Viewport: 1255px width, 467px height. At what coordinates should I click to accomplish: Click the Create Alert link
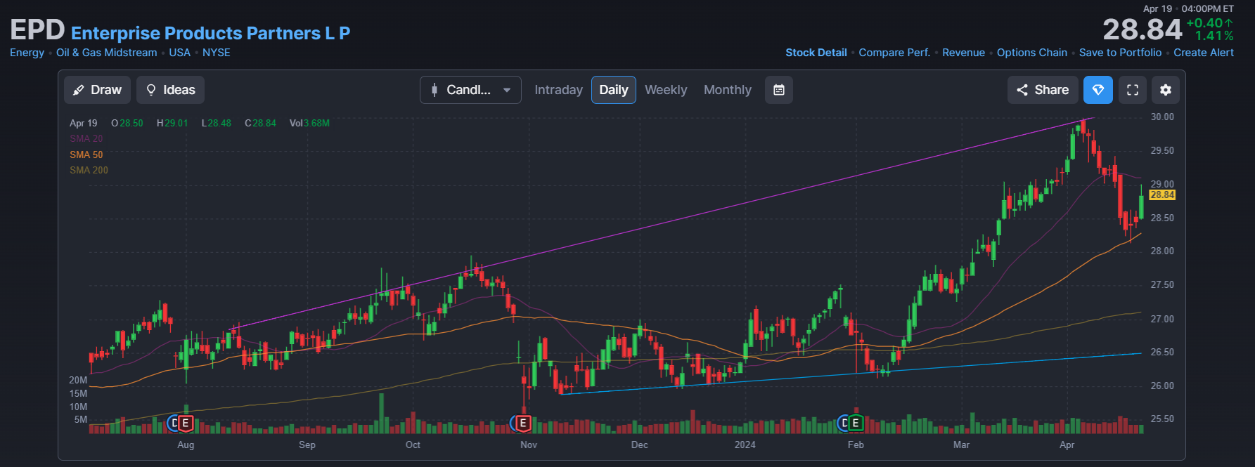click(x=1204, y=53)
